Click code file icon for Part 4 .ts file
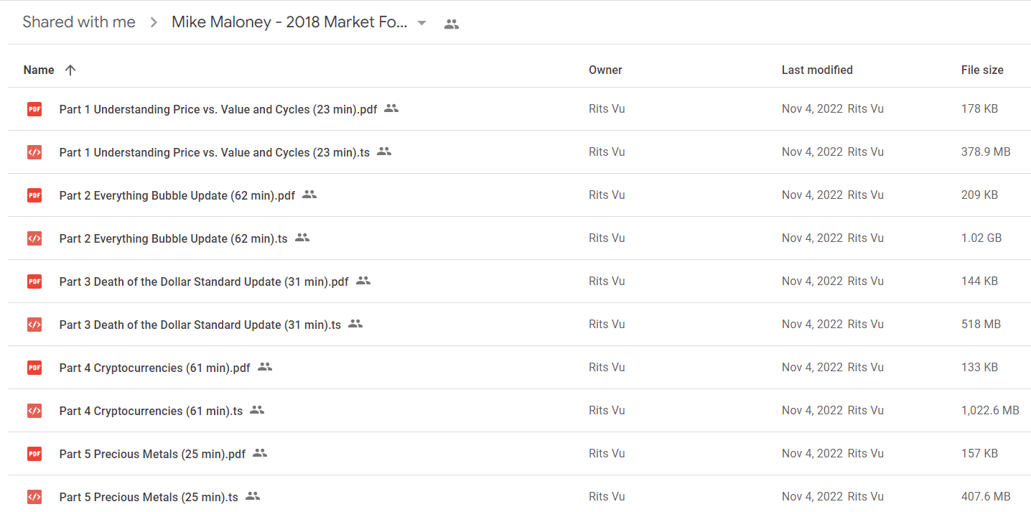 (x=34, y=411)
